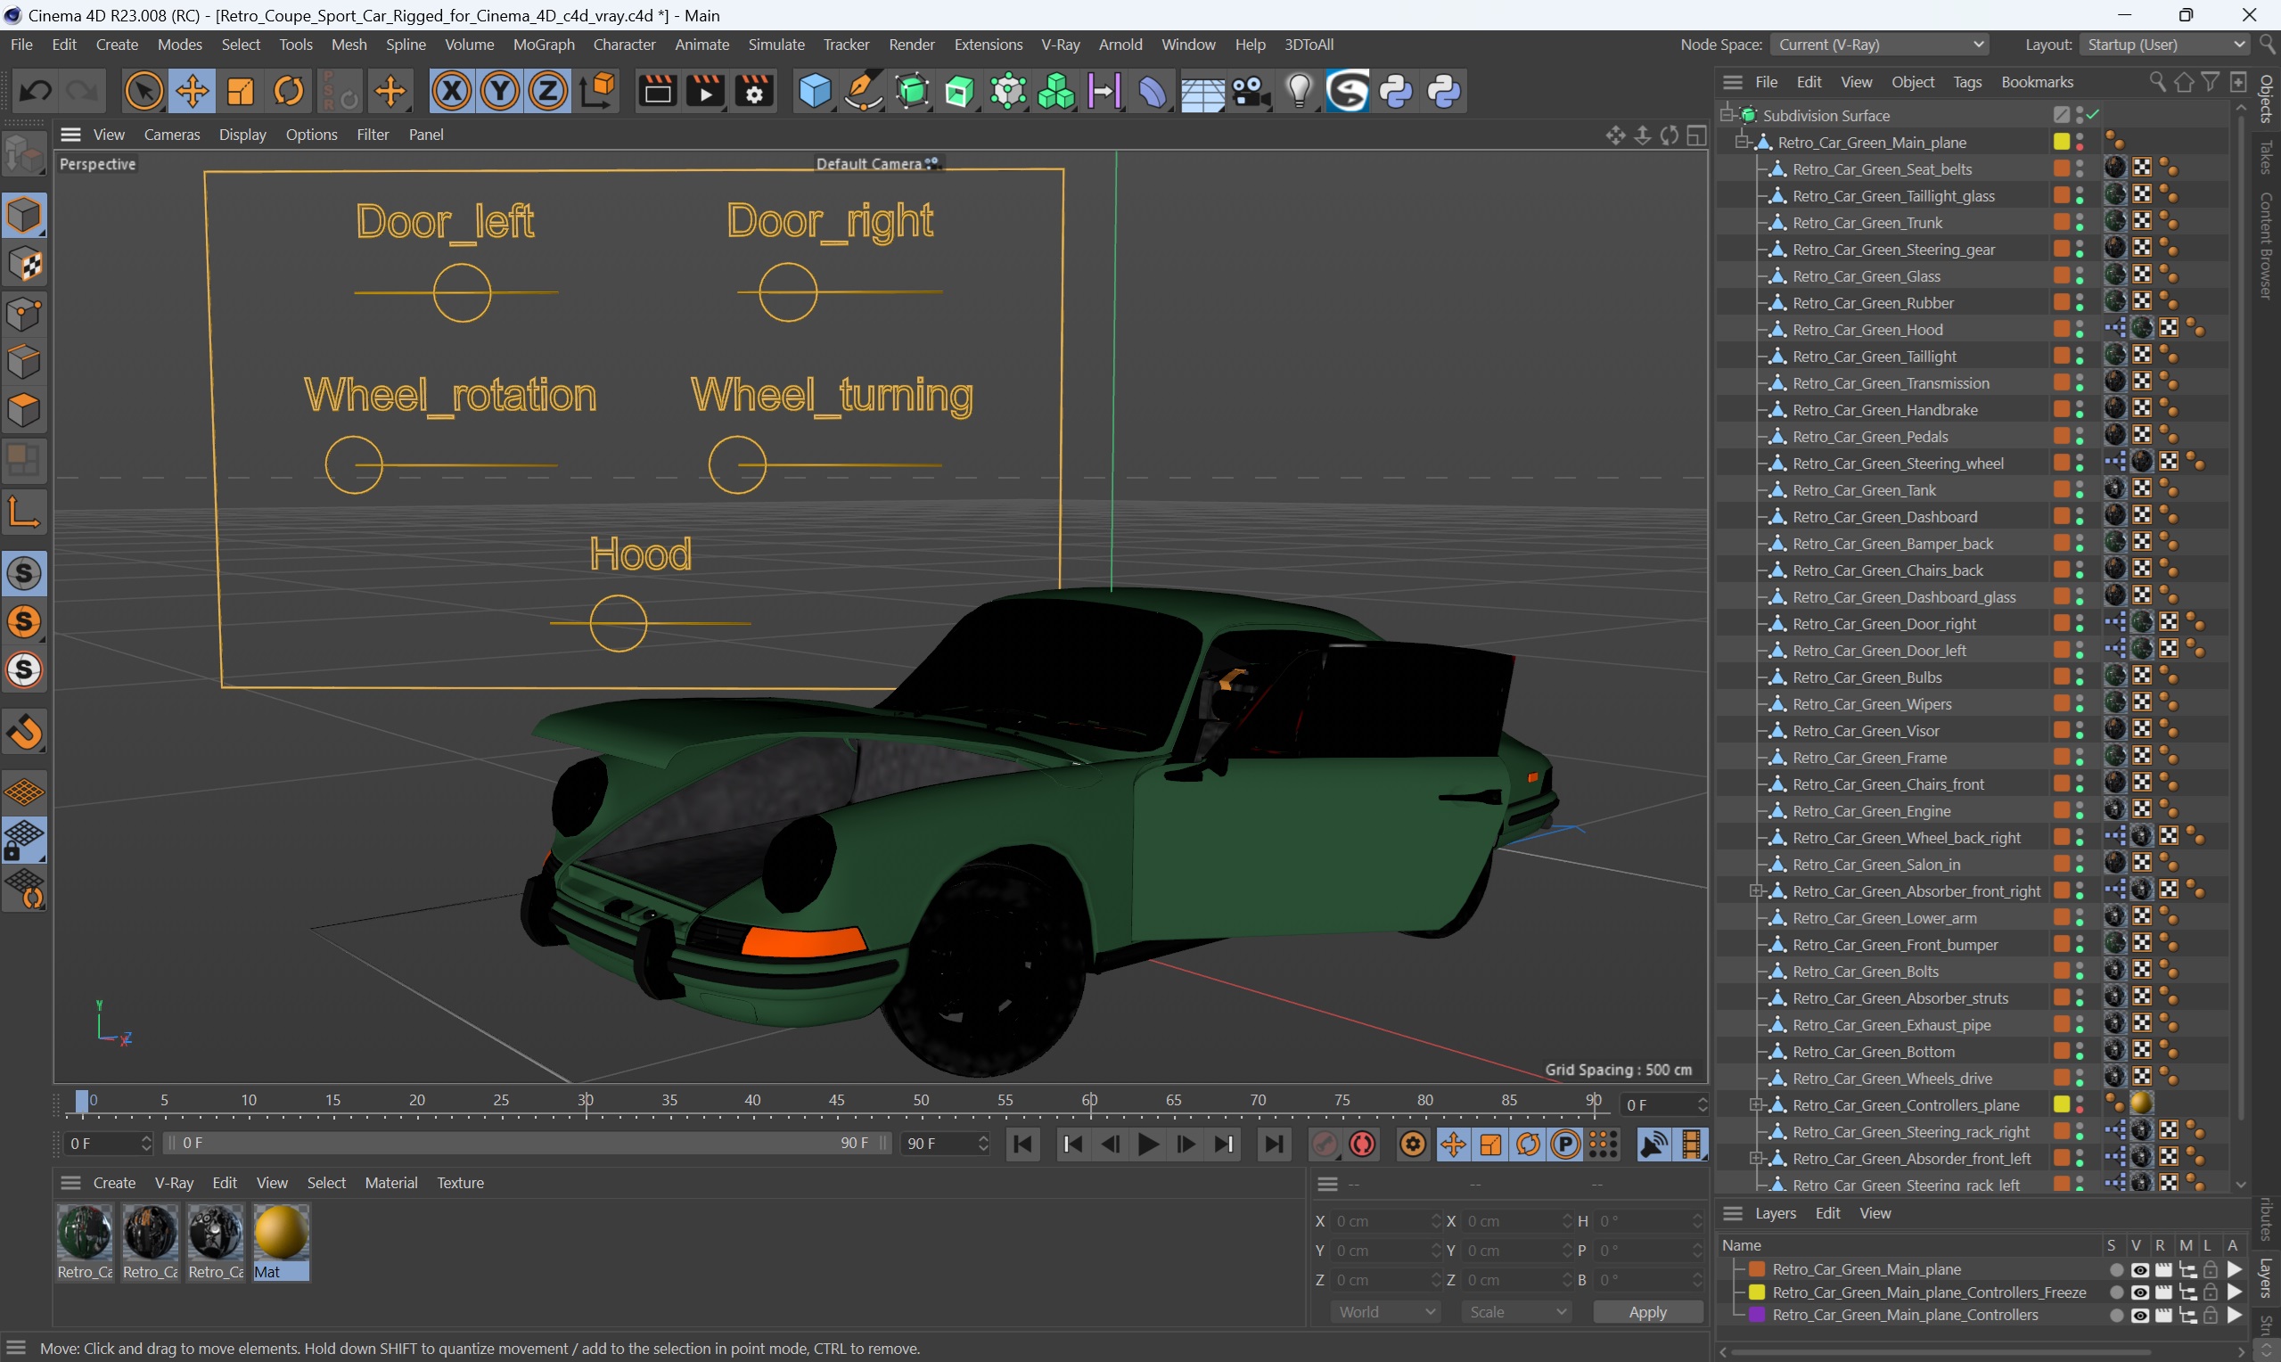Open the Object Manager Tags menu
Image resolution: width=2281 pixels, height=1362 pixels.
tap(1967, 82)
